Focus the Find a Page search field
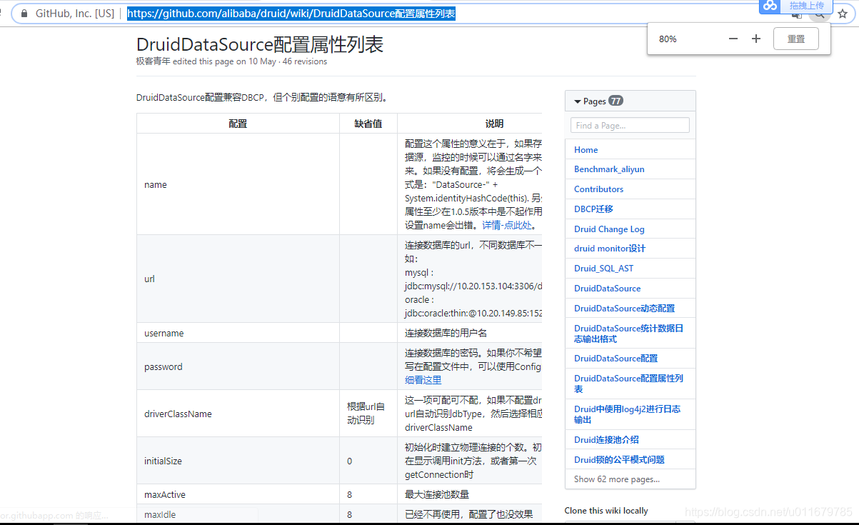The height and width of the screenshot is (525, 859). (x=630, y=125)
